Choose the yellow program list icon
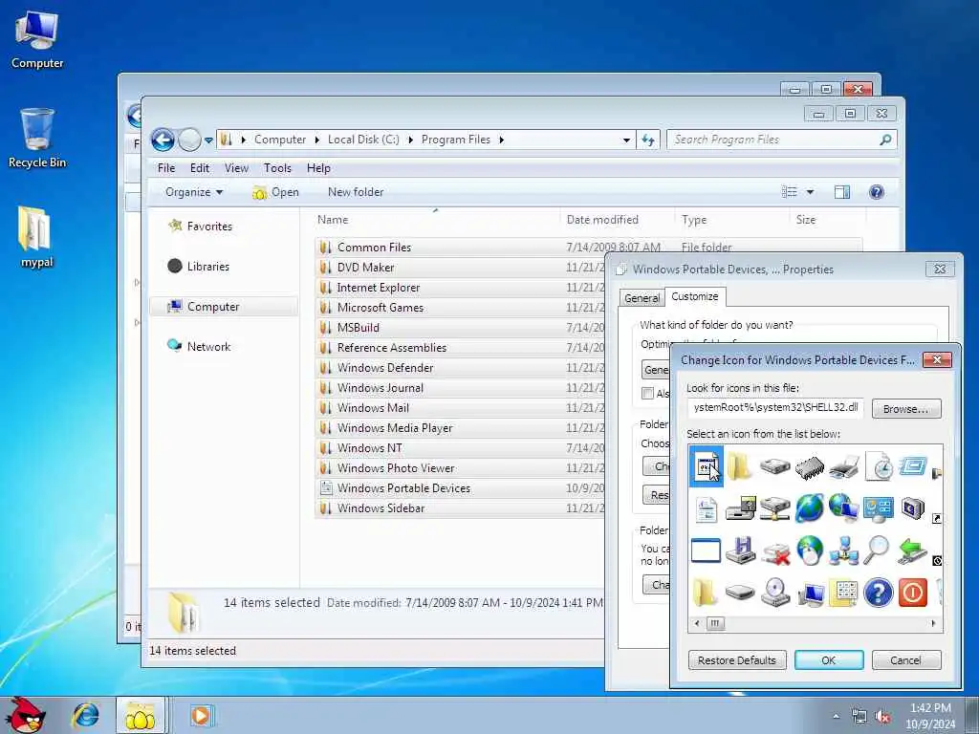 (844, 593)
